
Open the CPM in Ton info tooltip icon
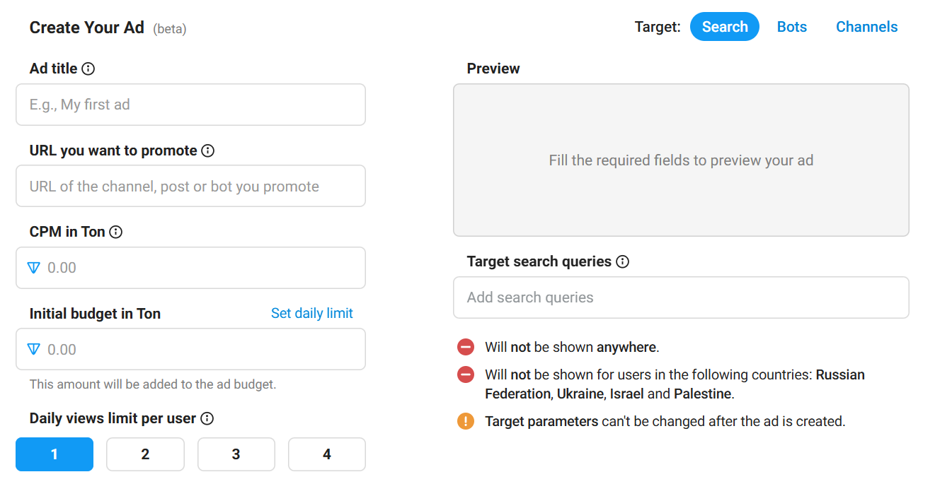(115, 232)
